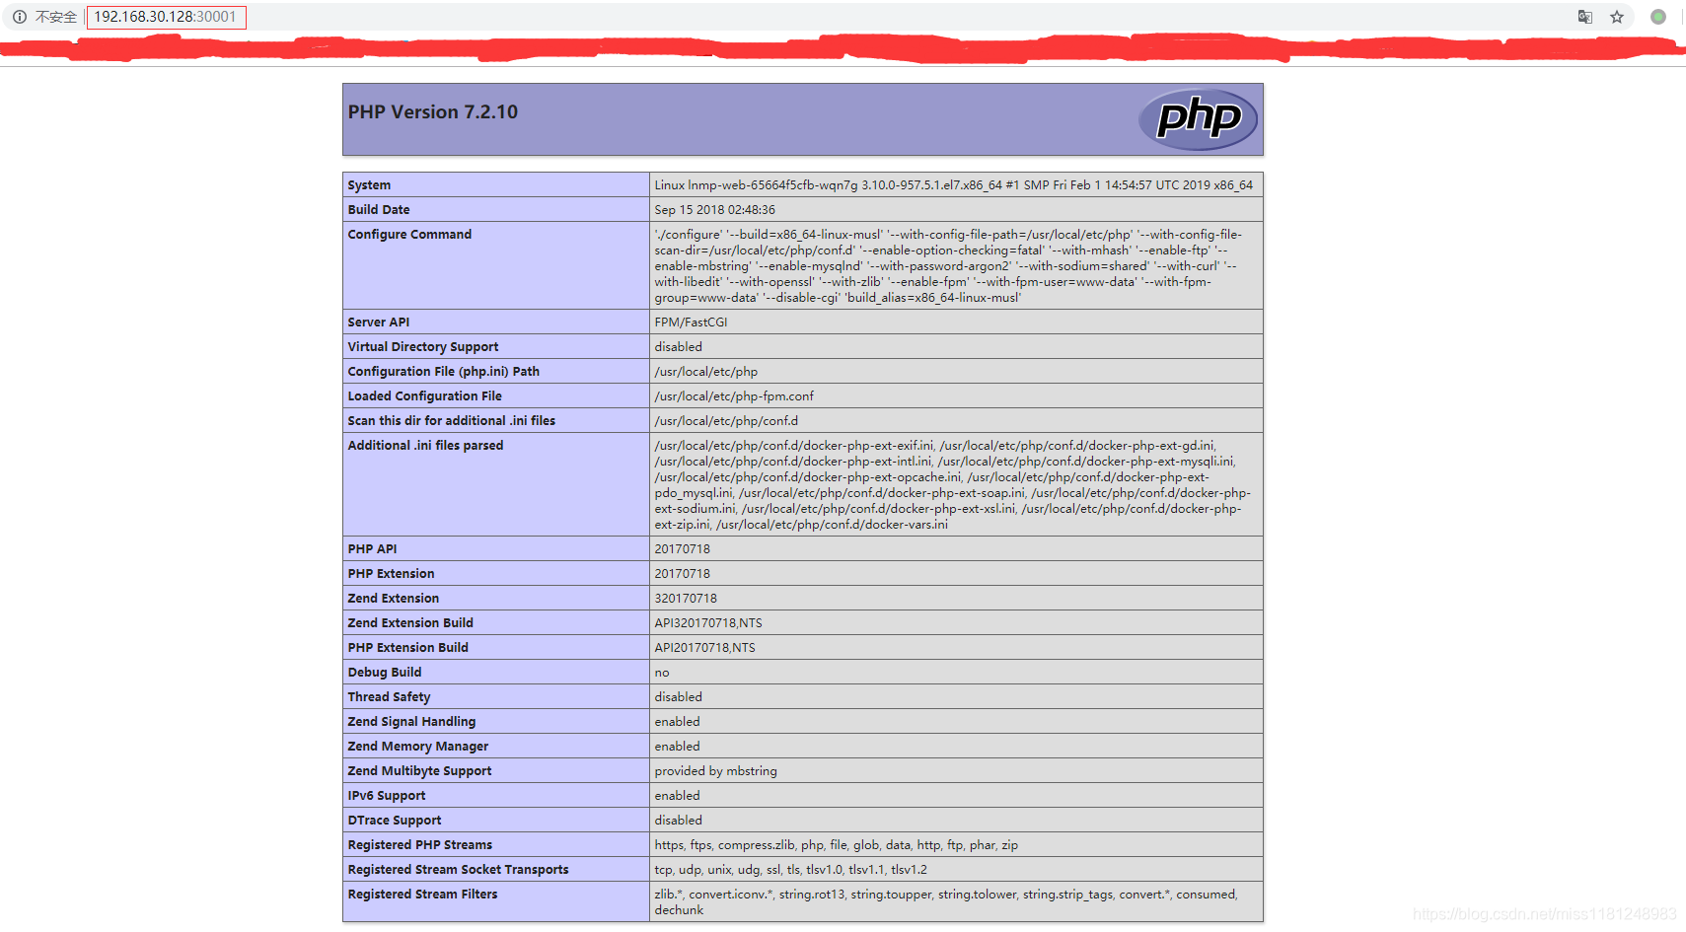Screen dimensions: 1686x932
Task: Click the PHP logo in the header
Action: point(1198,119)
